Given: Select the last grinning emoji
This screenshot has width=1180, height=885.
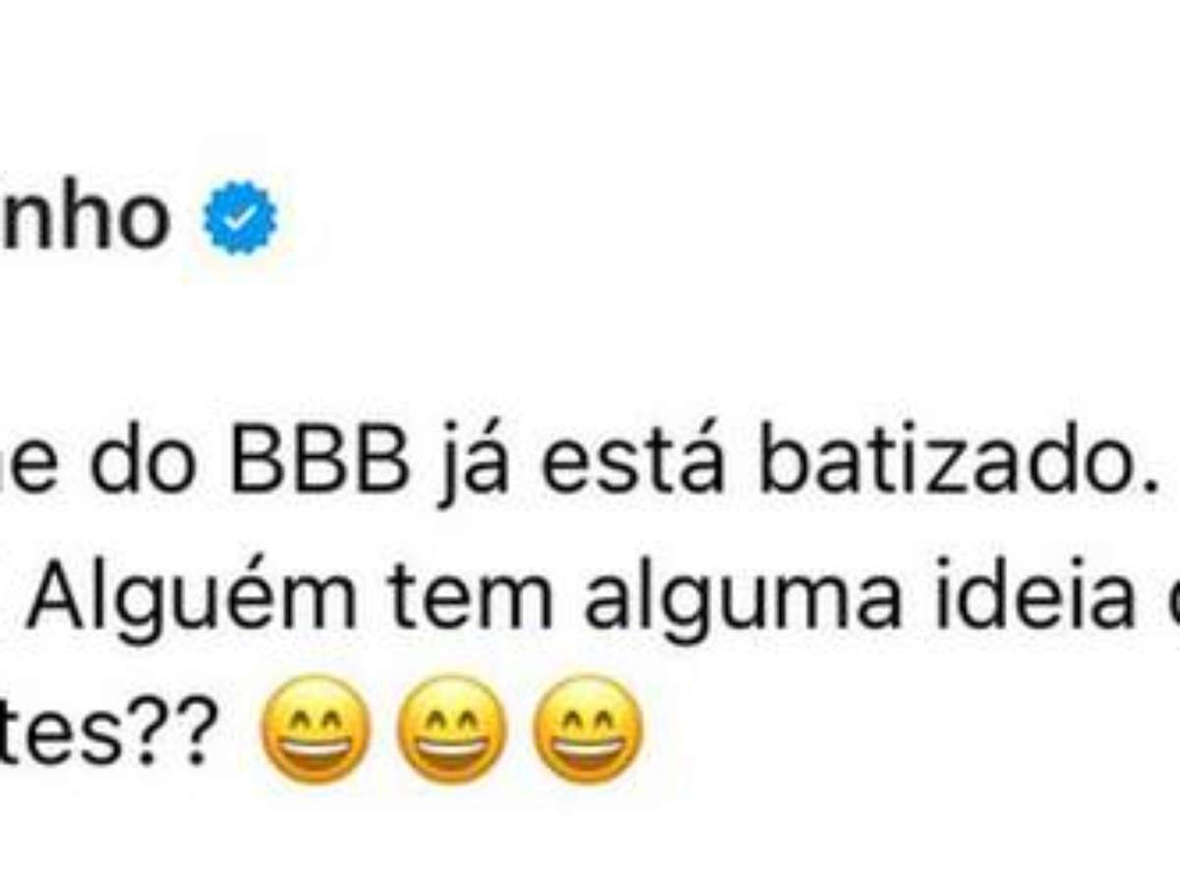Looking at the screenshot, I should pos(587,728).
